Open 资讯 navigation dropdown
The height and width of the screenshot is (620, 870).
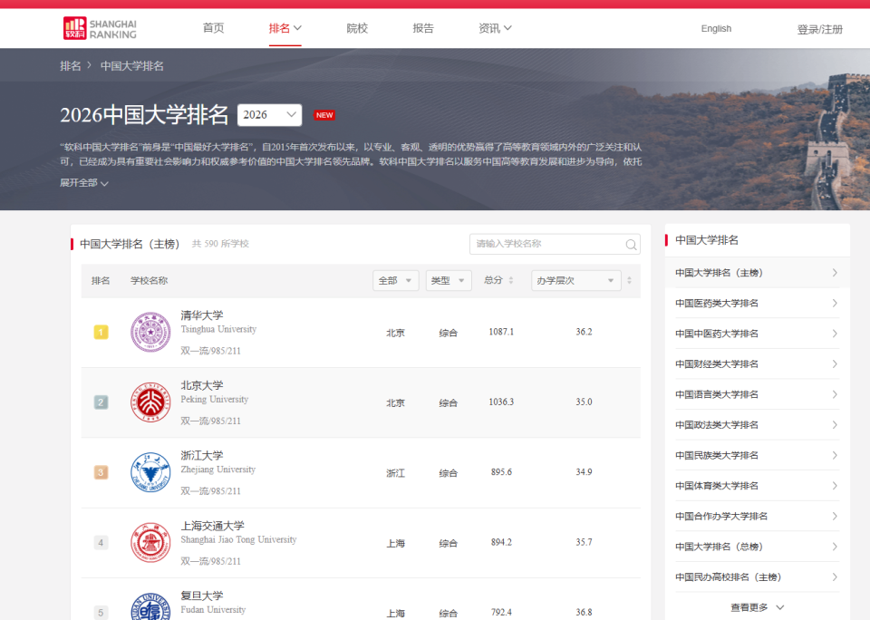point(495,28)
